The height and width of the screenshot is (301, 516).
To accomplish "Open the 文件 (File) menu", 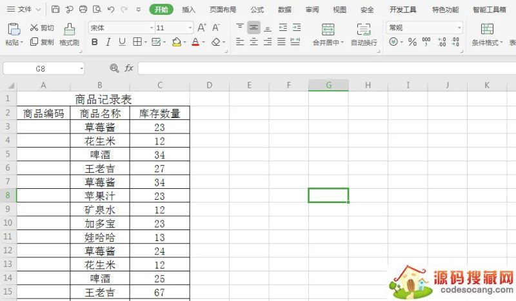I will point(25,10).
